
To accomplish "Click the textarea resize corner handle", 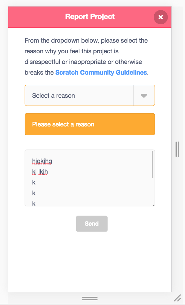I will point(153,205).
